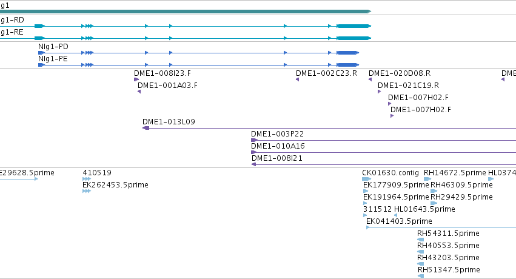Click the HL01643.5prime arrow glyph
Viewport: 516px width, 279px height.
[395, 215]
